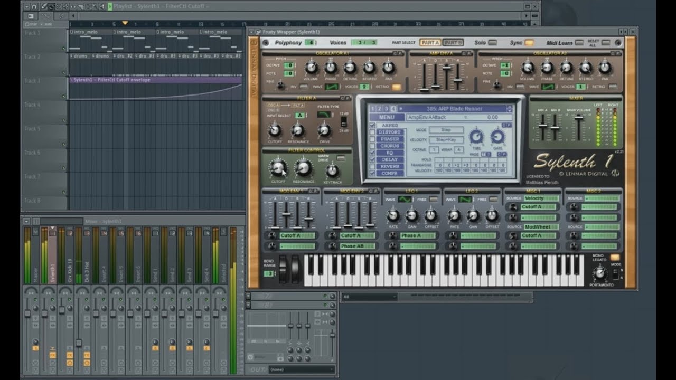Viewport: 676px width, 380px height.
Task: Open the Filter Type selector
Action: pyautogui.click(x=324, y=115)
